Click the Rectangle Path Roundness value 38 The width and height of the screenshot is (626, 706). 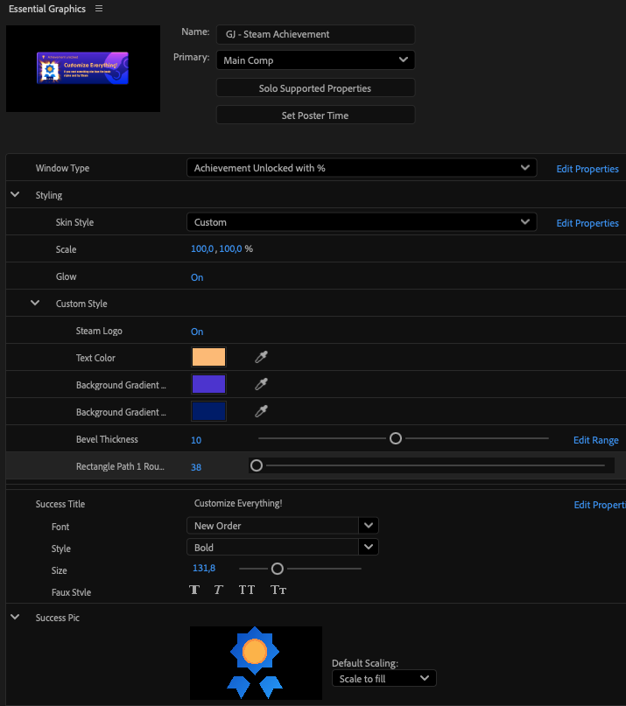[196, 467]
